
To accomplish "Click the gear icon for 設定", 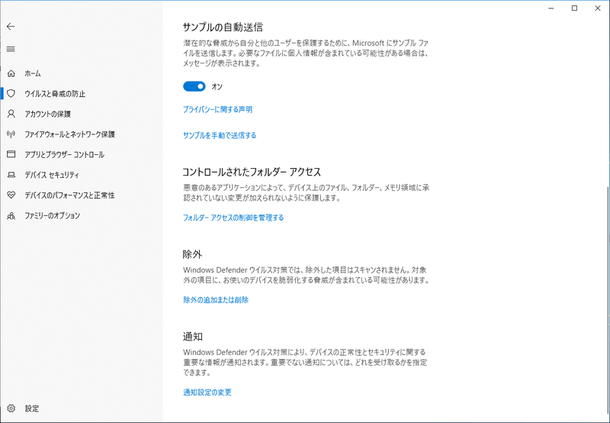I will pos(11,408).
